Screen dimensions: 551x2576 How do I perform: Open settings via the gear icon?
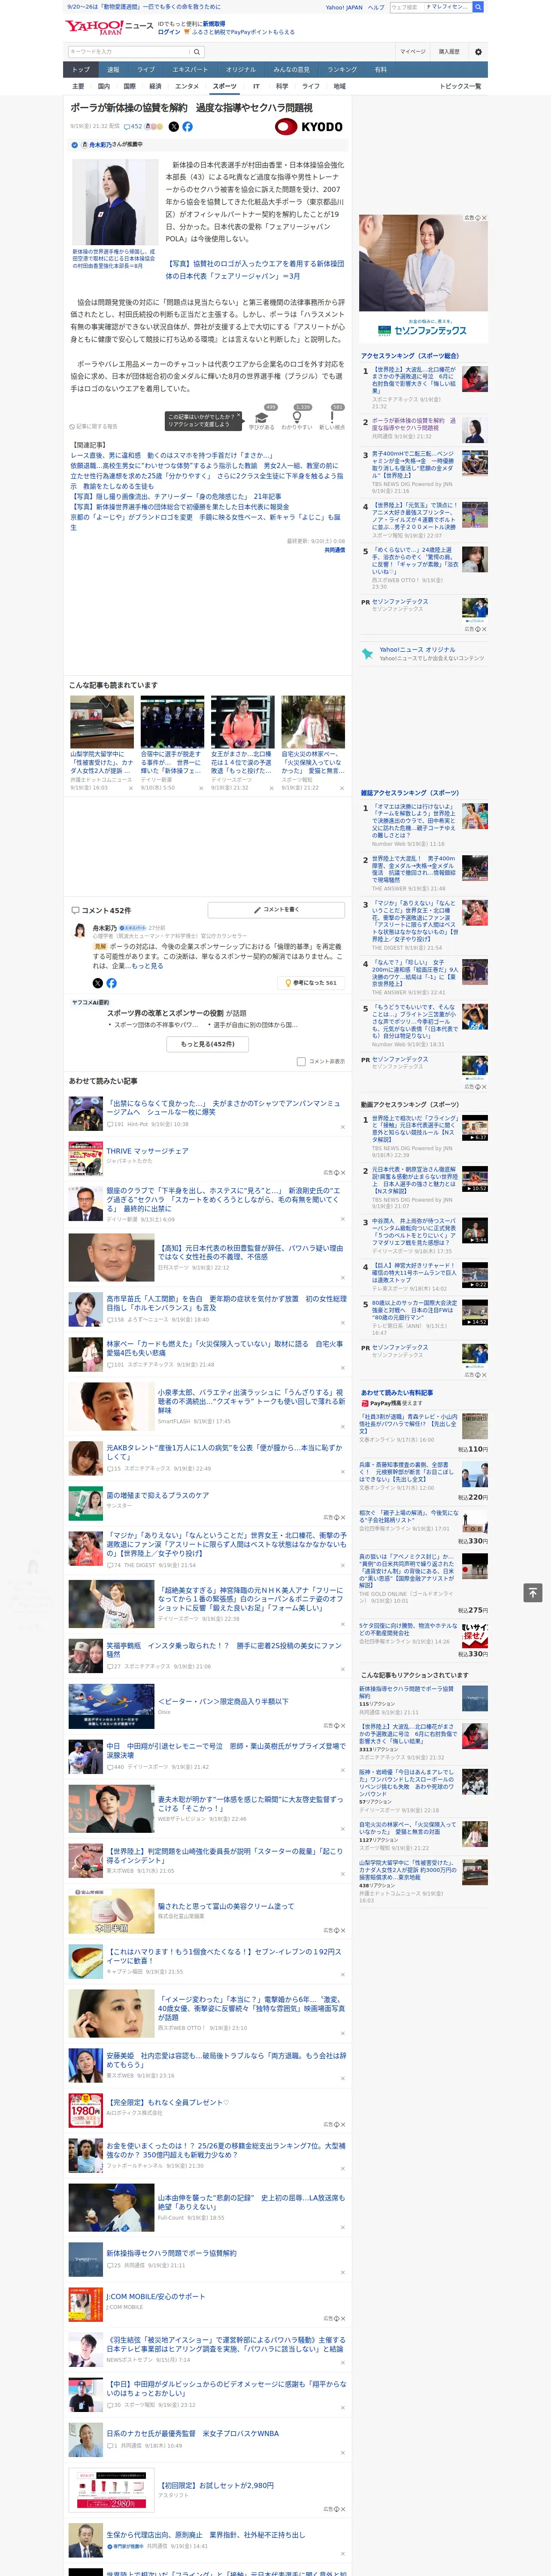click(478, 52)
